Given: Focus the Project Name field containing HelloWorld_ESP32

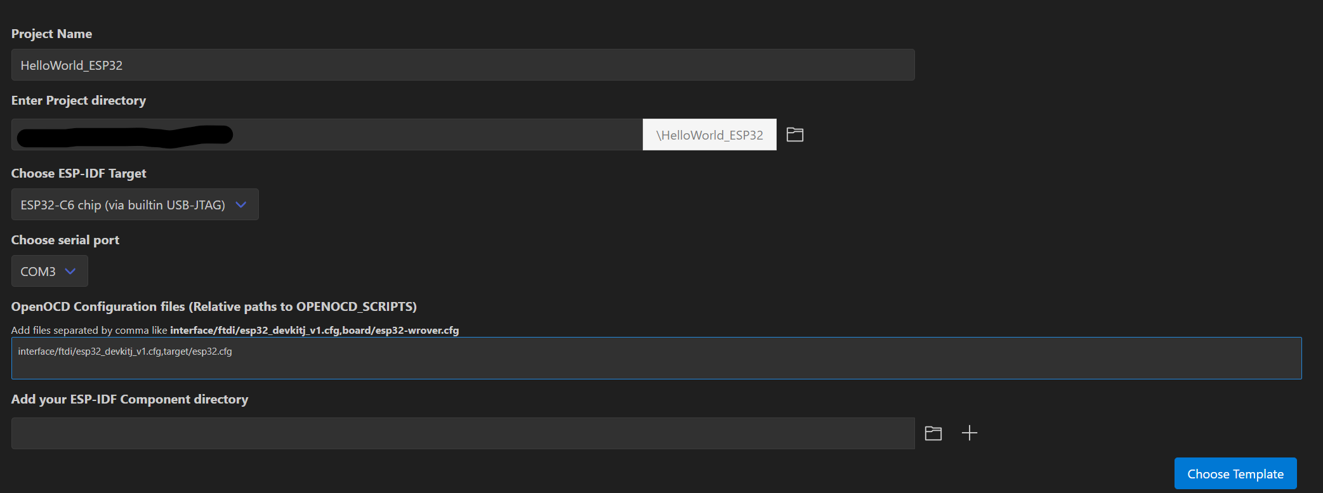Looking at the screenshot, I should point(463,65).
